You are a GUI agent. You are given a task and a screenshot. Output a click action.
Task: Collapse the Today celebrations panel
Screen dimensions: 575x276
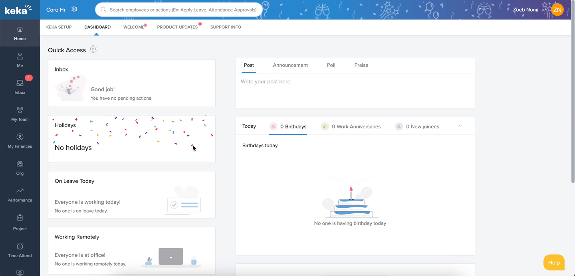(x=460, y=126)
